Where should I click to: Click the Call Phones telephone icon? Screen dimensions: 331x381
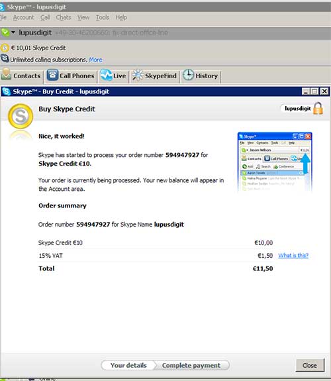(52, 75)
